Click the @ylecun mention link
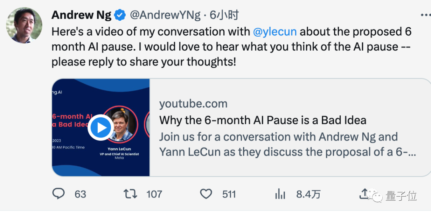This screenshot has width=431, height=215. [x=276, y=32]
